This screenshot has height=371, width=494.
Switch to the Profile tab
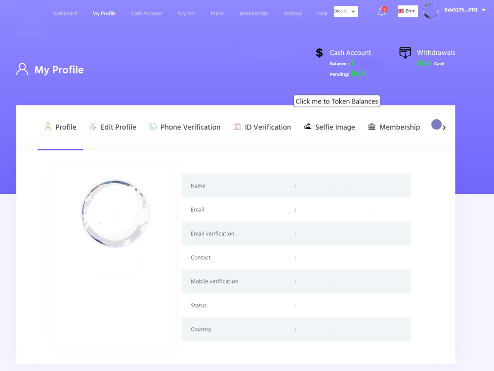[60, 127]
